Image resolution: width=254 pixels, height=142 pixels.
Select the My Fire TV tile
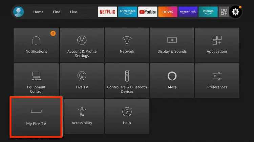[x=36, y=116]
